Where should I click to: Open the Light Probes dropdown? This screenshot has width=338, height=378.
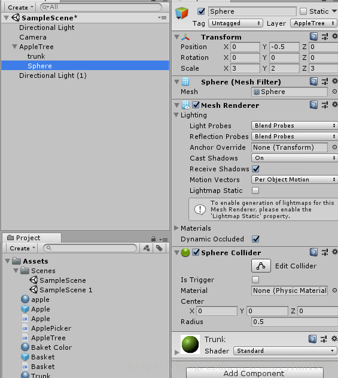(294, 126)
